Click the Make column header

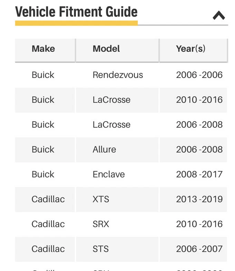pos(43,49)
